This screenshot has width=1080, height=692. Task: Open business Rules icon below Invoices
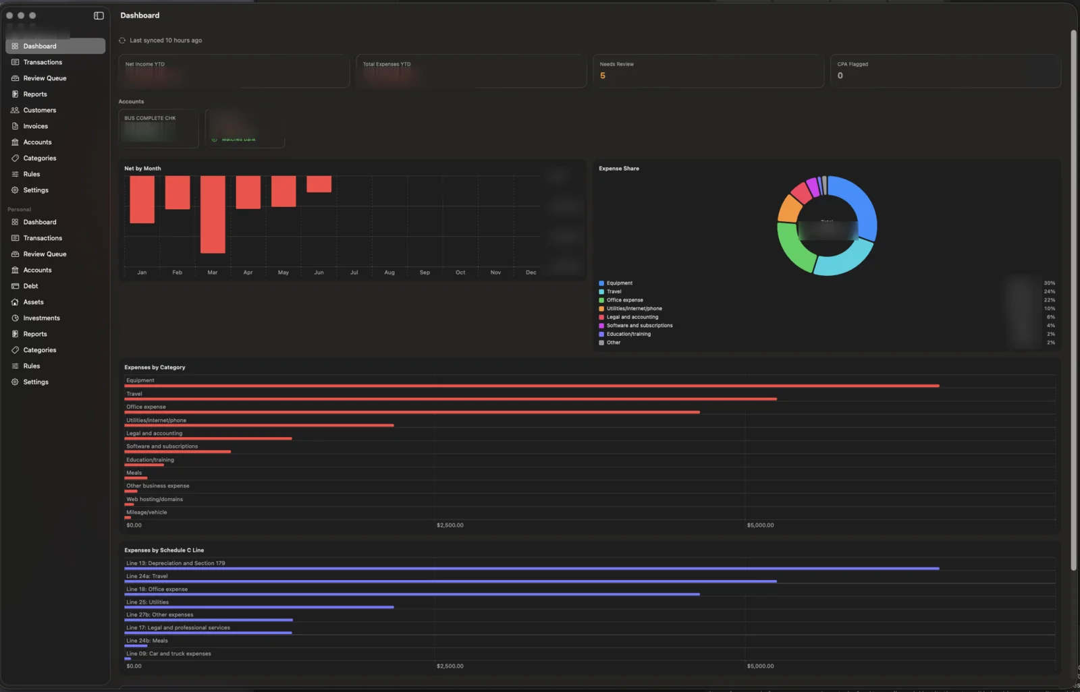pyautogui.click(x=15, y=174)
